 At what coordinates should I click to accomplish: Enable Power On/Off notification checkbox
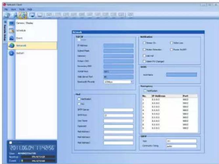[171, 49]
